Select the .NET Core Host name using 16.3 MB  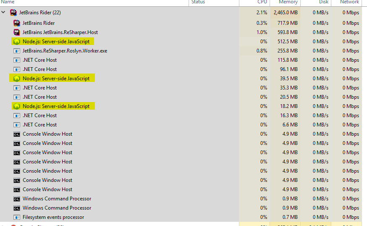pyautogui.click(x=39, y=116)
